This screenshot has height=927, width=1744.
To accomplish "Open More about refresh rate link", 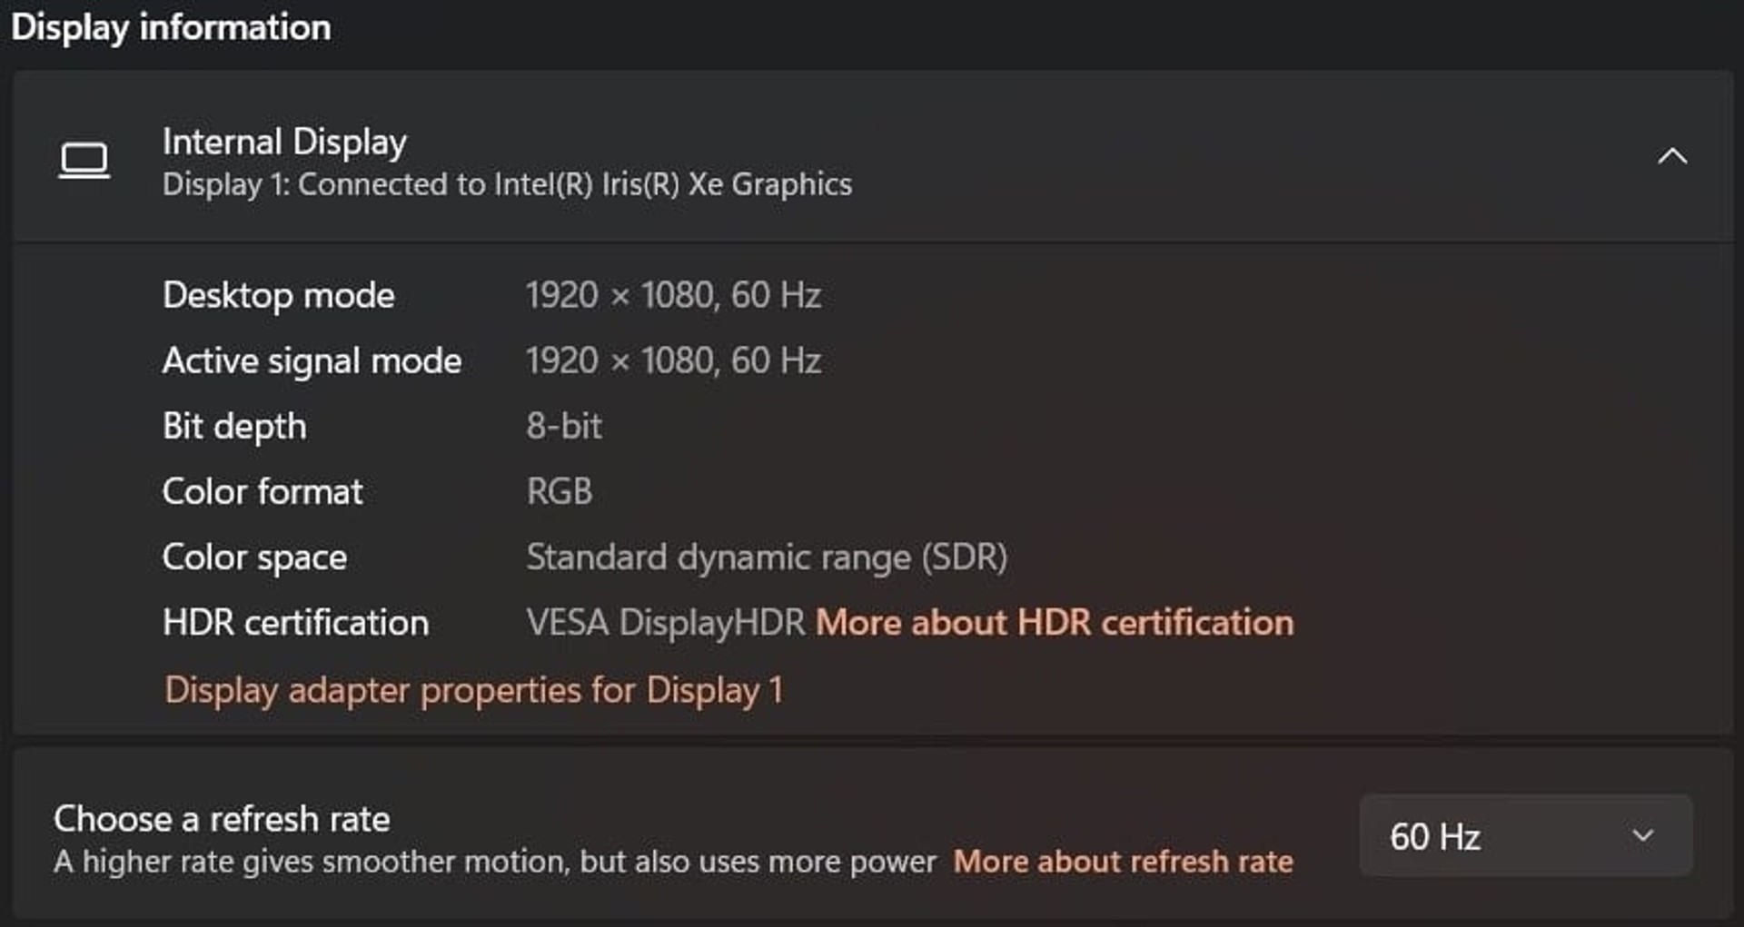I will (x=1123, y=861).
